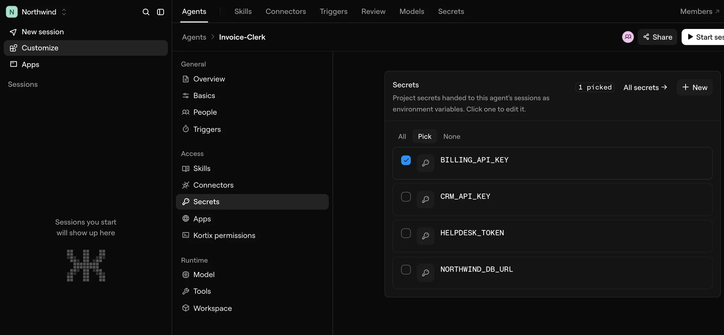
Task: Open the Review top tab
Action: pyautogui.click(x=373, y=12)
